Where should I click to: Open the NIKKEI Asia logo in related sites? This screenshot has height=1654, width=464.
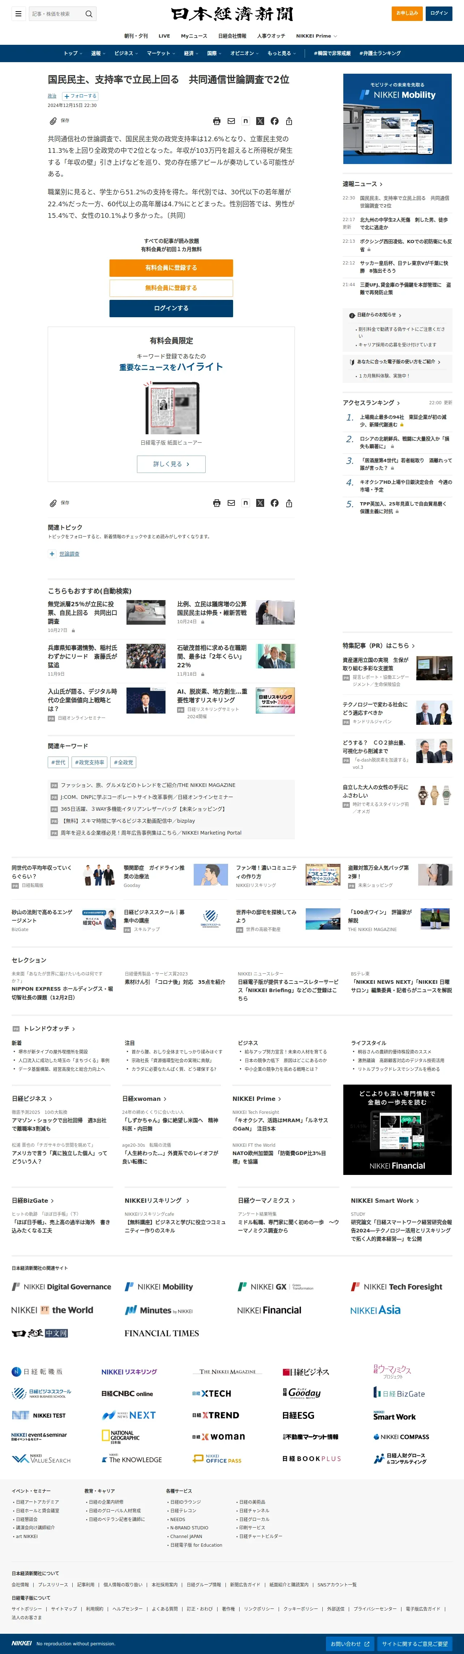pos(375,1310)
